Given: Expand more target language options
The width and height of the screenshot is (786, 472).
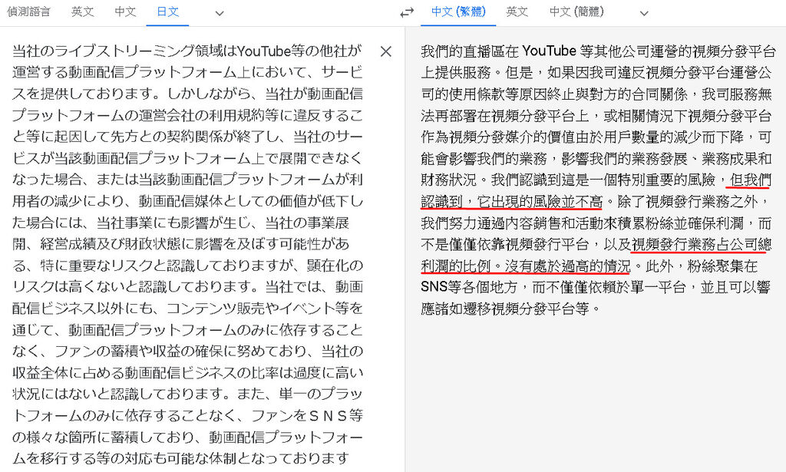Looking at the screenshot, I should click(x=644, y=14).
